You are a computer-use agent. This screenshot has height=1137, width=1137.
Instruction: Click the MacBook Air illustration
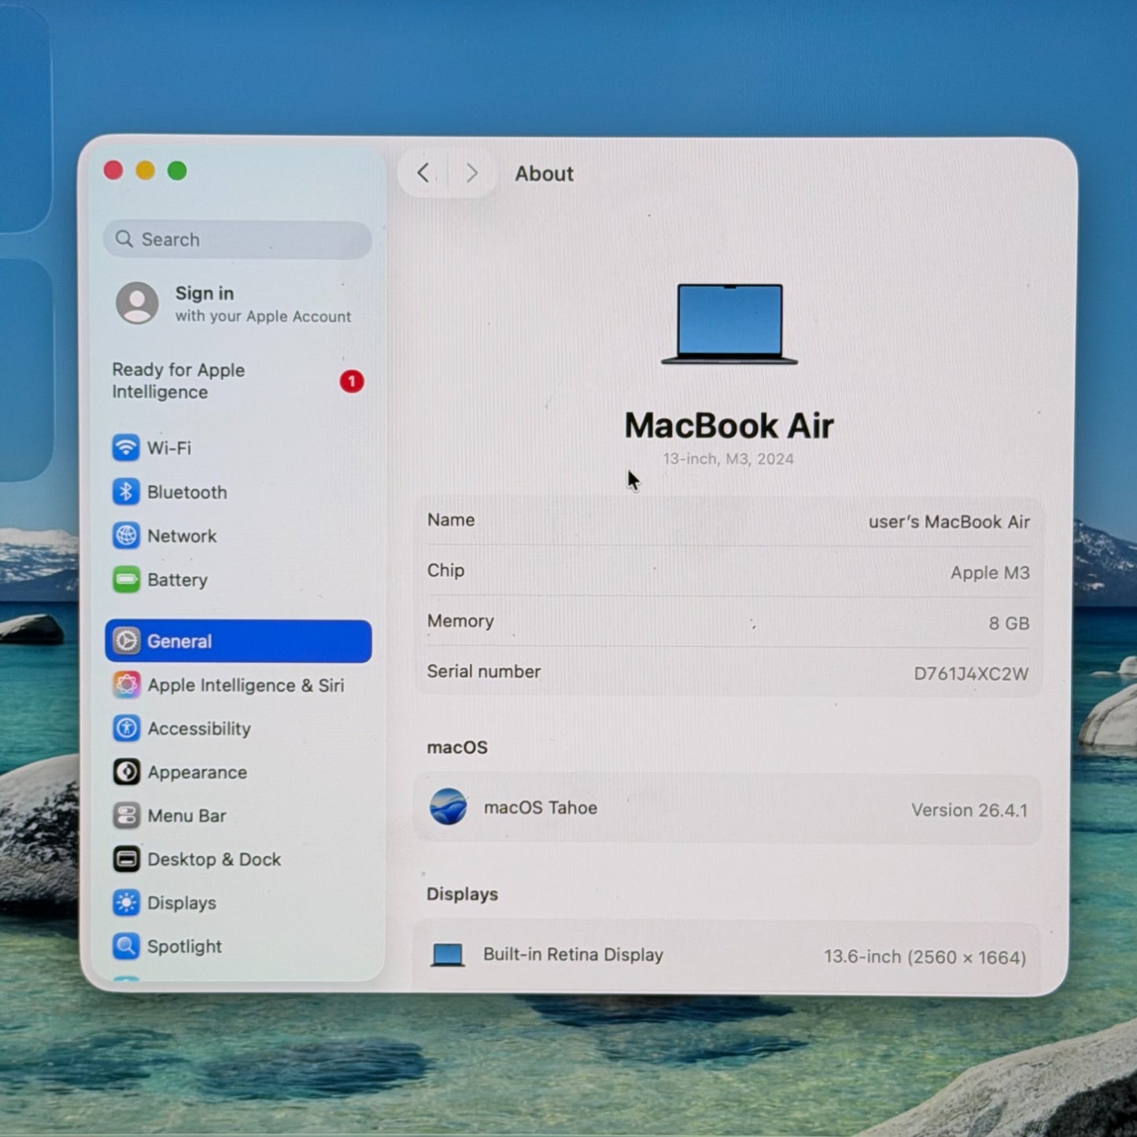click(729, 324)
